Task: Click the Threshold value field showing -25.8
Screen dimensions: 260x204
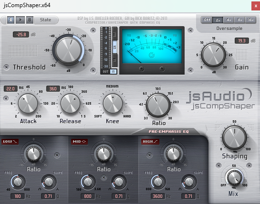Action: coord(21,35)
